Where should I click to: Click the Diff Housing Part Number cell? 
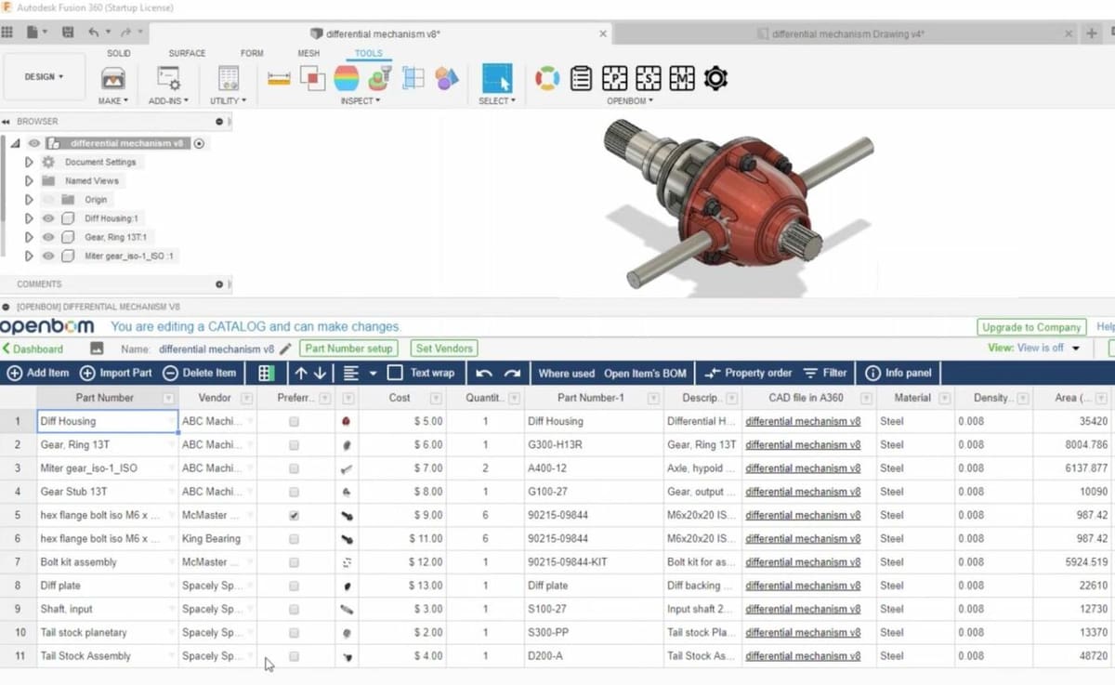point(107,422)
